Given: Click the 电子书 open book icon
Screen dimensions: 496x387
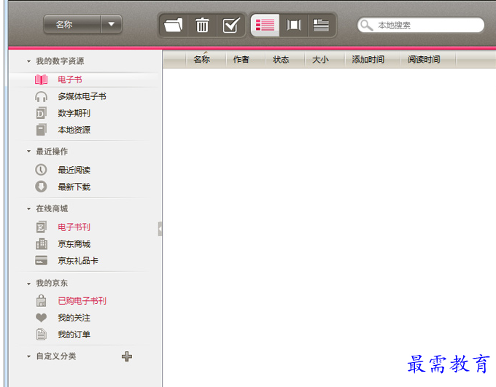Looking at the screenshot, I should [x=41, y=79].
